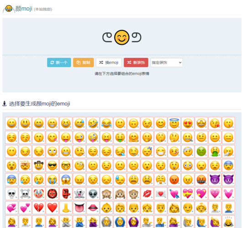Select the lying long-nose face emoji
242x228 pixels.
tap(79, 151)
